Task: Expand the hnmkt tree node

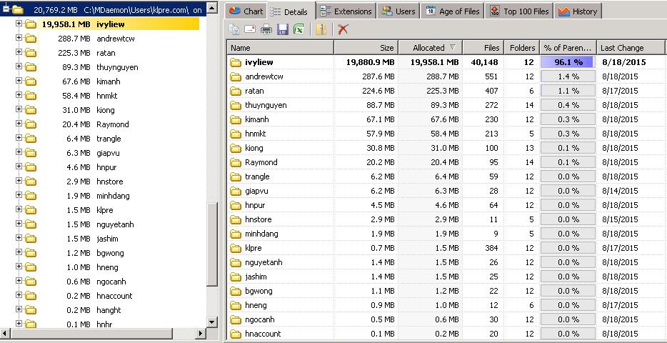Action: coord(19,95)
